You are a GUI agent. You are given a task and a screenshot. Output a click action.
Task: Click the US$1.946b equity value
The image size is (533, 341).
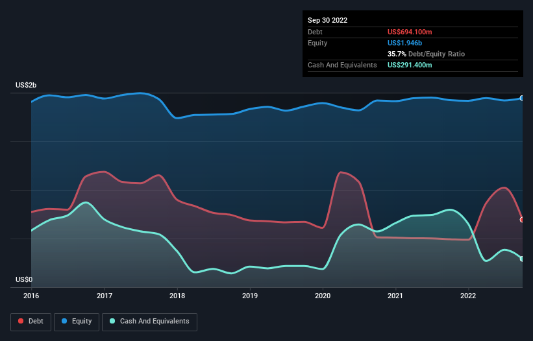point(404,43)
